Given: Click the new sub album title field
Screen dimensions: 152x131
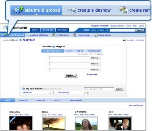Looking at the screenshot, I should pyautogui.click(x=99, y=89).
